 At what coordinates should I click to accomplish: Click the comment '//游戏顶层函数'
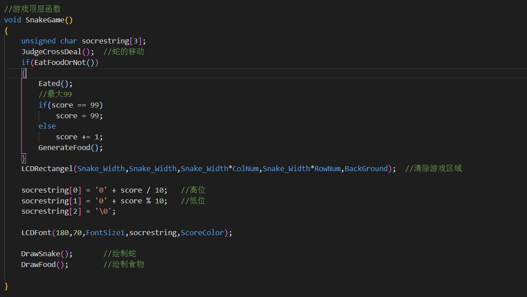coord(33,9)
